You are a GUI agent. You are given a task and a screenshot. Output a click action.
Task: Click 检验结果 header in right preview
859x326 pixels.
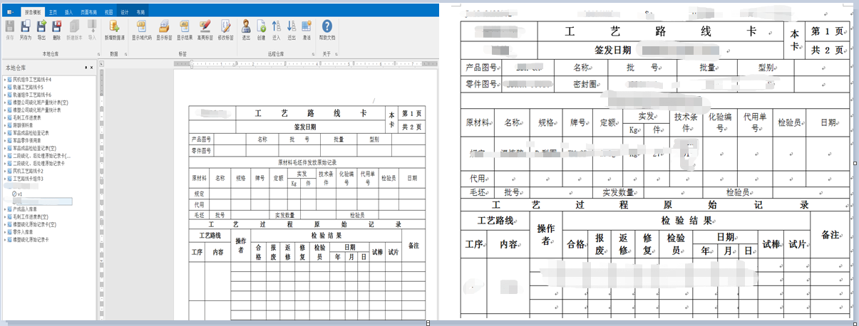pyautogui.click(x=685, y=220)
